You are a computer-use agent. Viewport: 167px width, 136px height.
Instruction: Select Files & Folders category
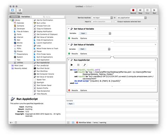tap(23, 32)
